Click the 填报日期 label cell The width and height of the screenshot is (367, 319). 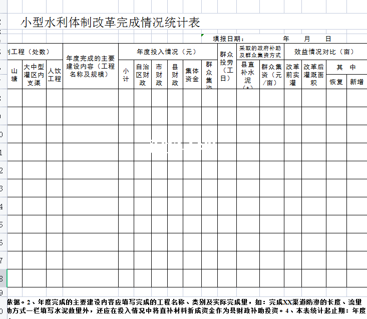point(228,39)
